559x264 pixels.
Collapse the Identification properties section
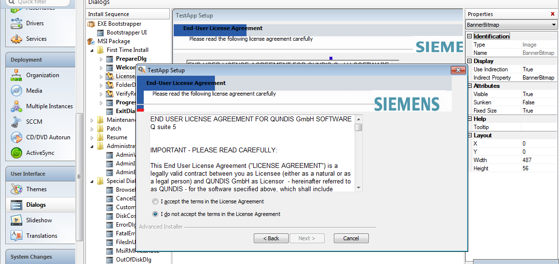(x=469, y=36)
